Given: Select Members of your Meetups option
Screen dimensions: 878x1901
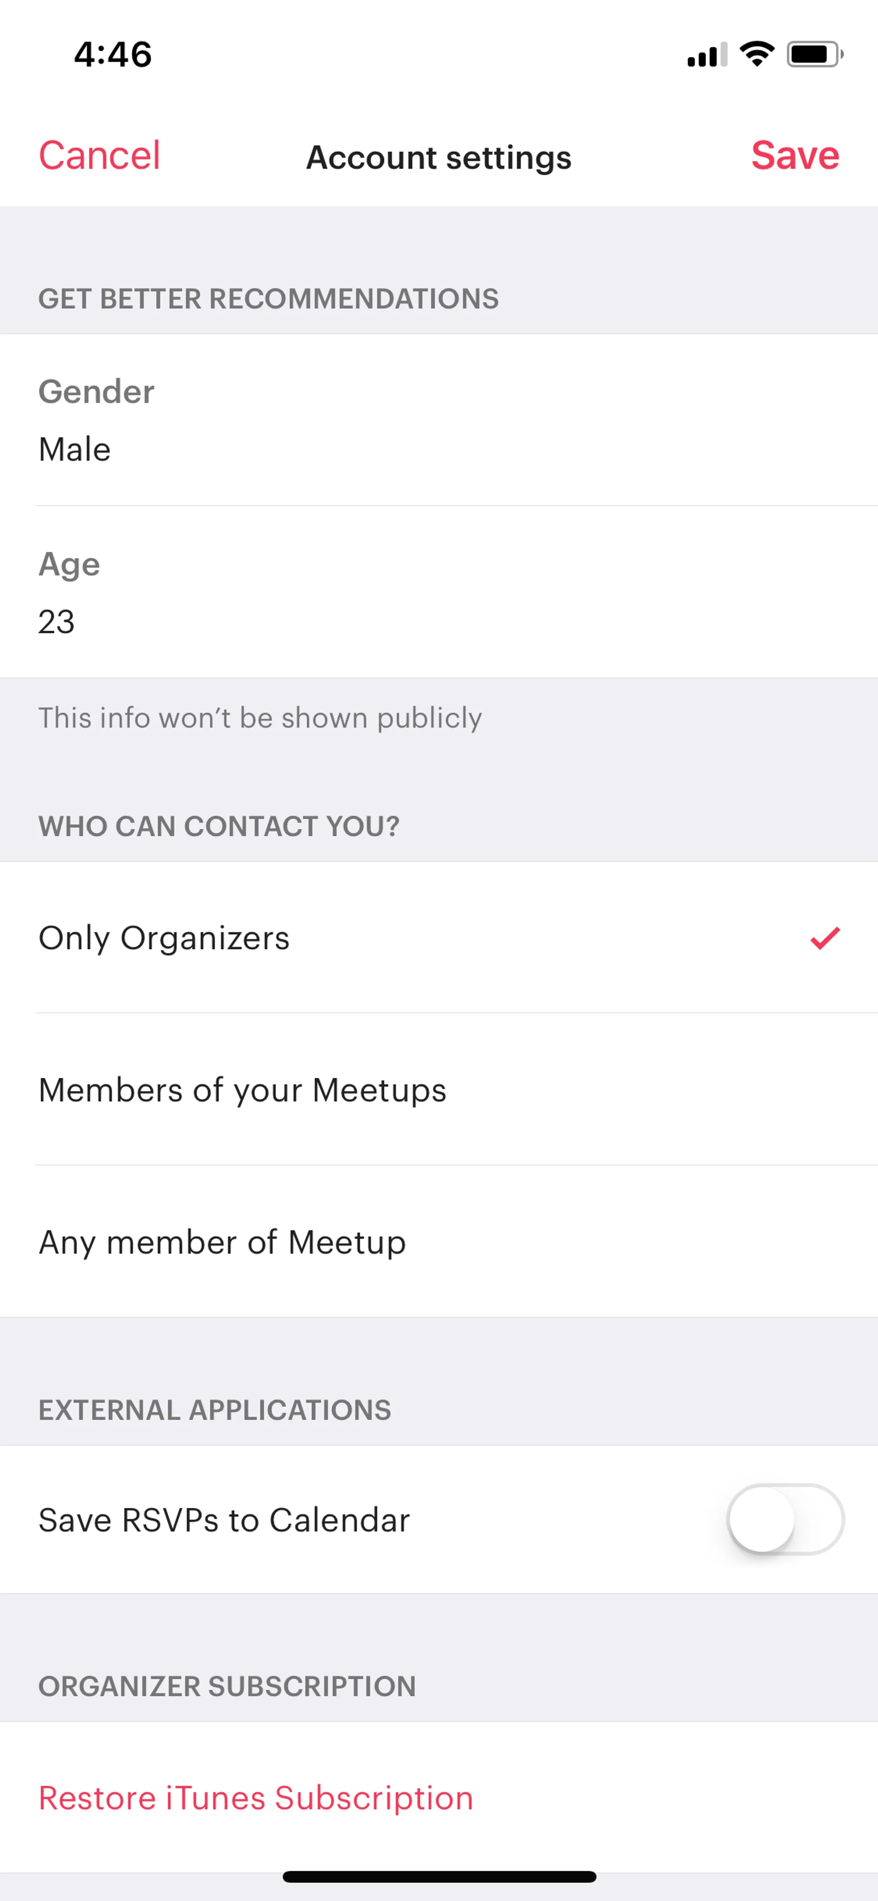Looking at the screenshot, I should pos(242,1090).
